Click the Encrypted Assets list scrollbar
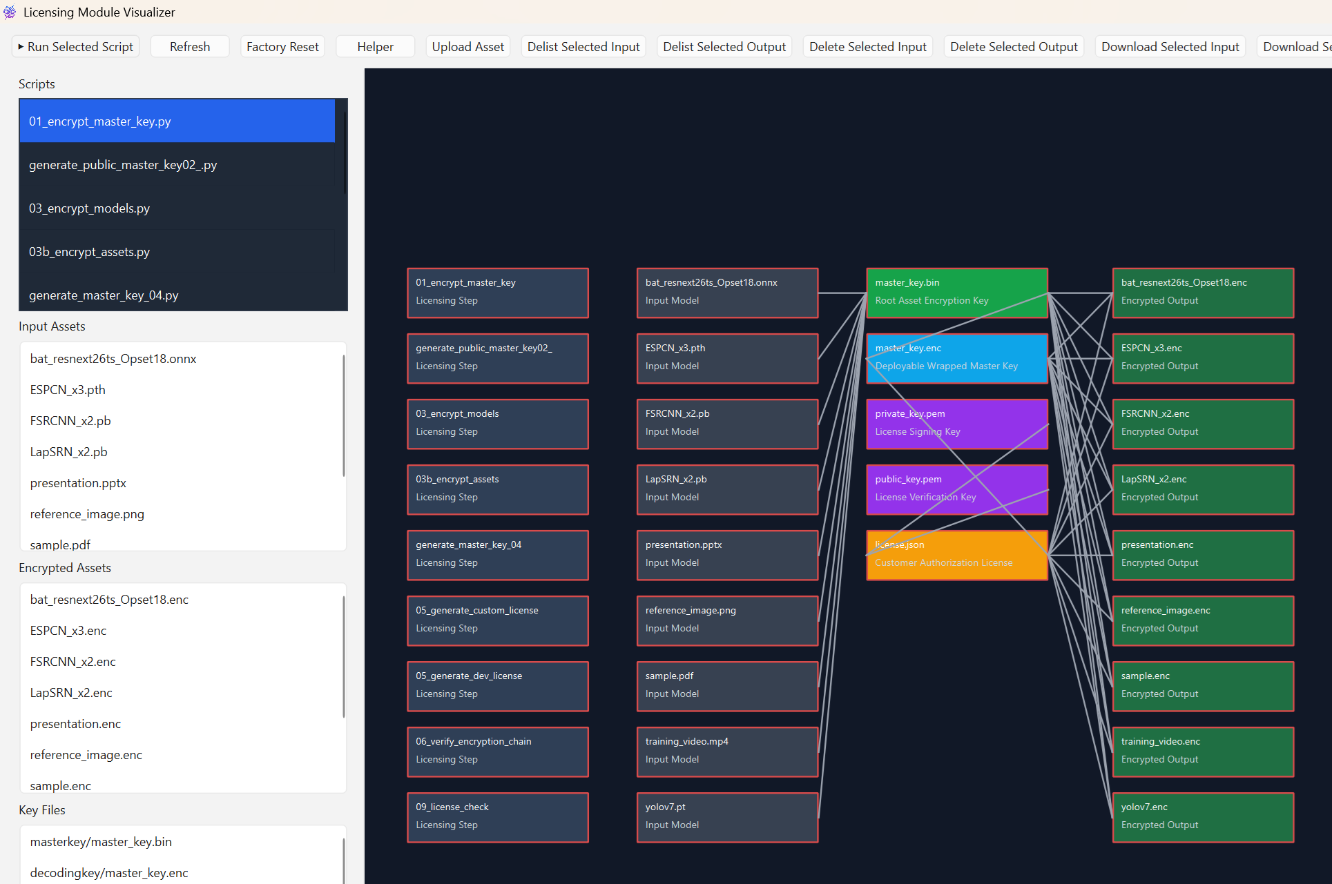Viewport: 1332px width, 884px height. pos(344,657)
